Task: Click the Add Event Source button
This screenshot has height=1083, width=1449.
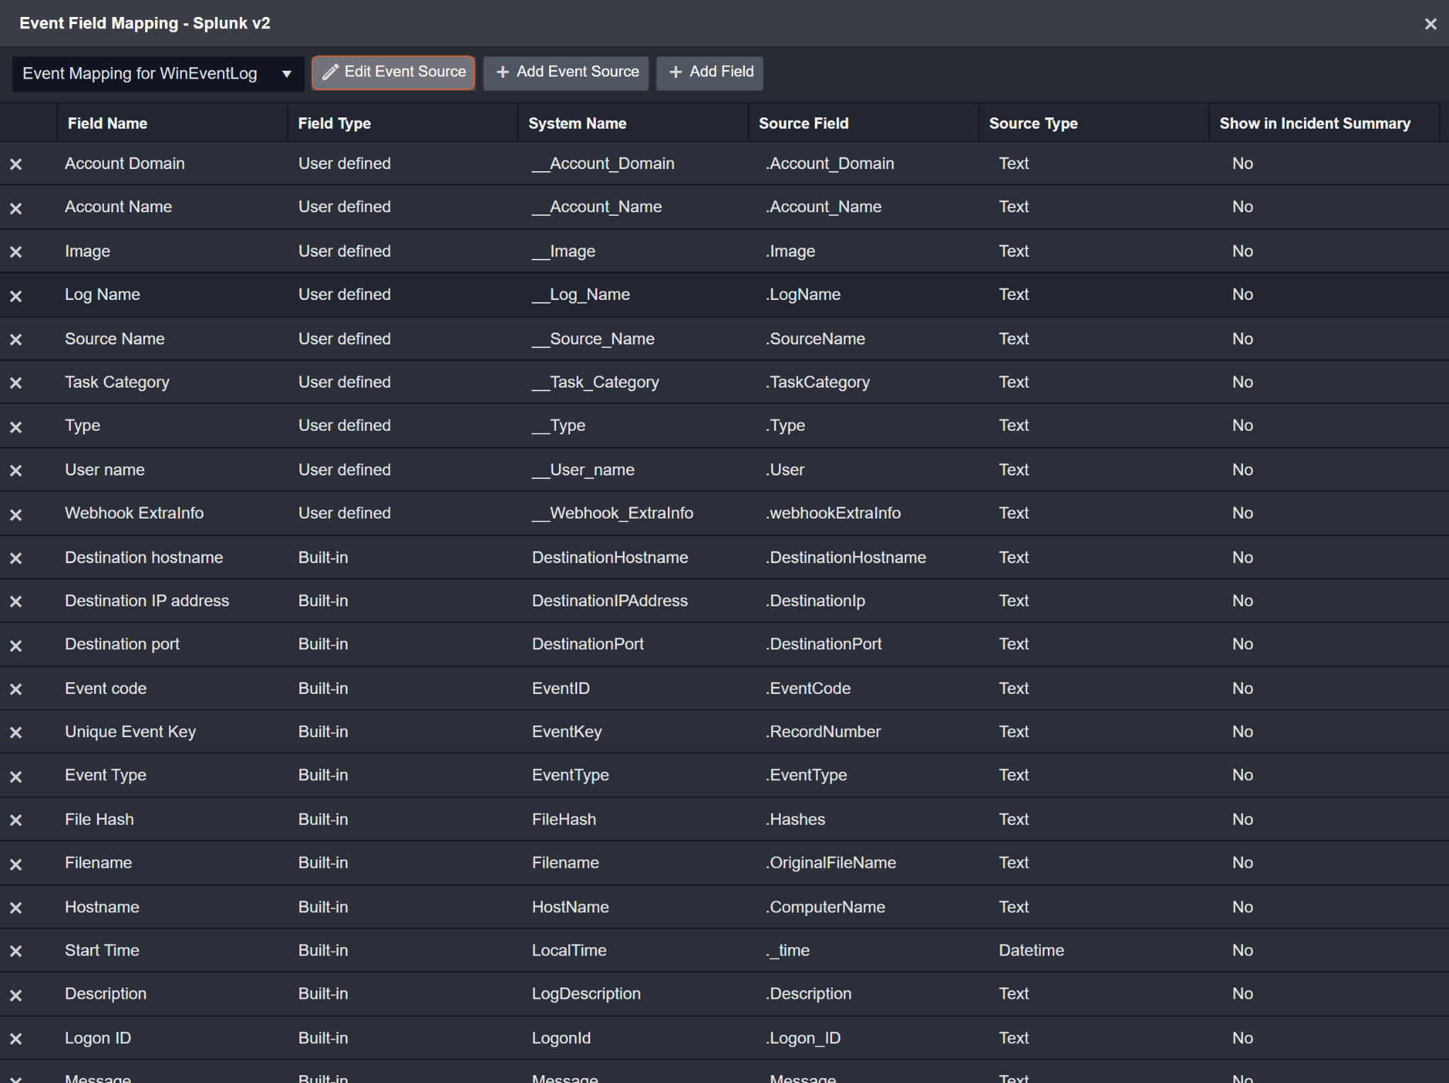Action: pyautogui.click(x=566, y=72)
